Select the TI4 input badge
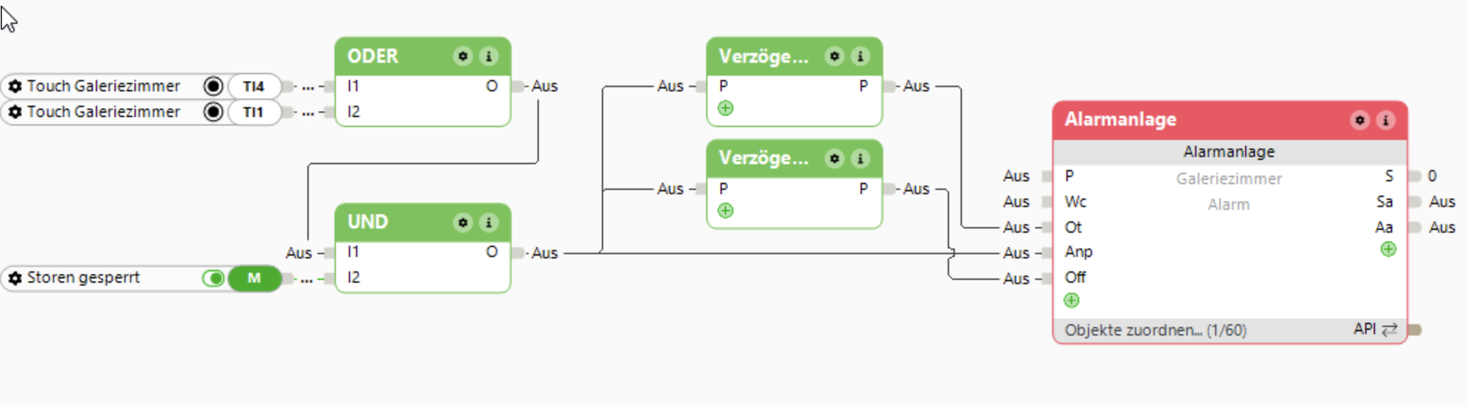The width and height of the screenshot is (1468, 407). pos(254,86)
